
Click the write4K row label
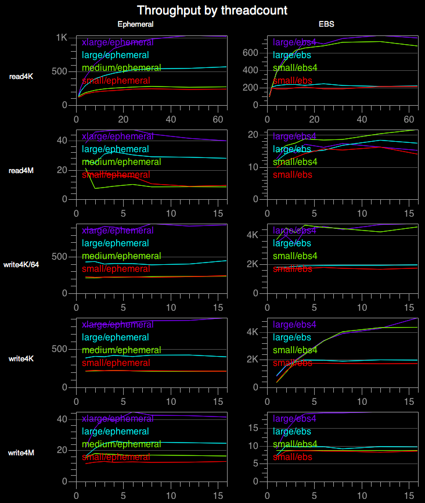21,359
